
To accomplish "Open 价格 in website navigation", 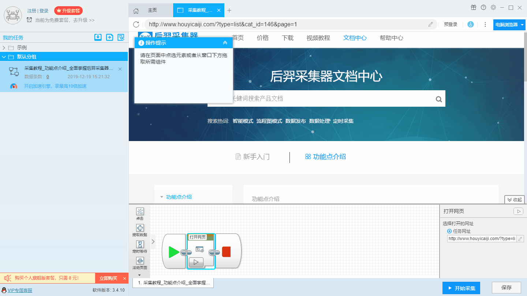I will [263, 38].
